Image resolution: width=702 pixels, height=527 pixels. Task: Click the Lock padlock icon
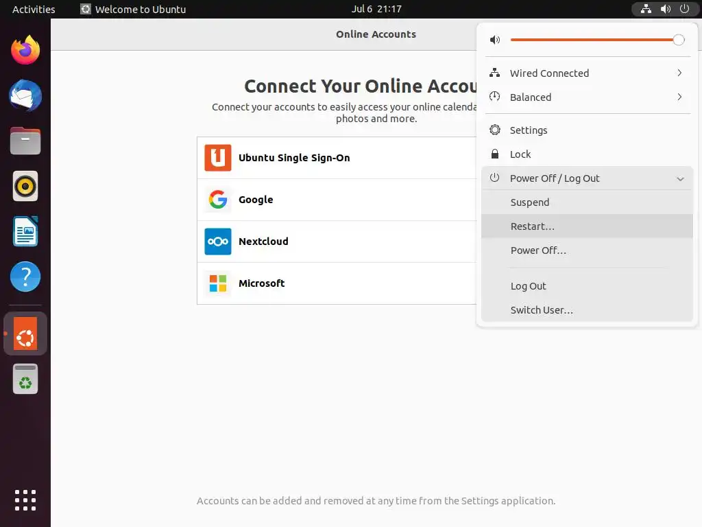(x=495, y=154)
